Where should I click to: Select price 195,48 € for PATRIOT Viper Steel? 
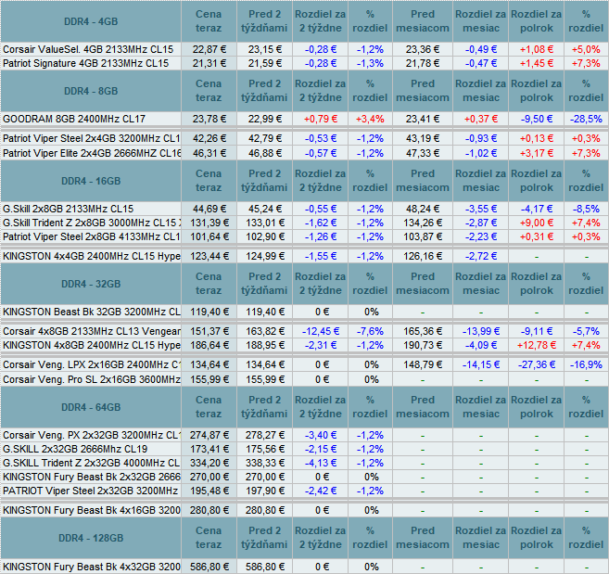(x=209, y=491)
